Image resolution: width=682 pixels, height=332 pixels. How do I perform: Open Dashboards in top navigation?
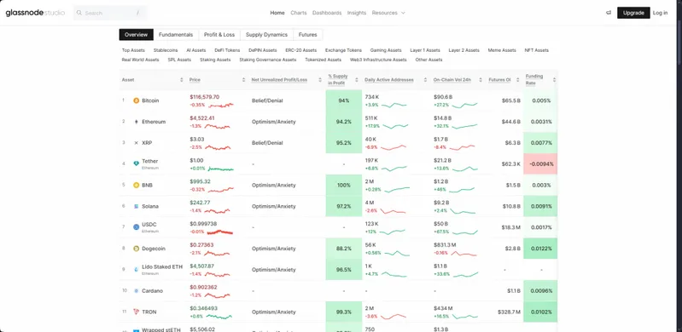(327, 13)
